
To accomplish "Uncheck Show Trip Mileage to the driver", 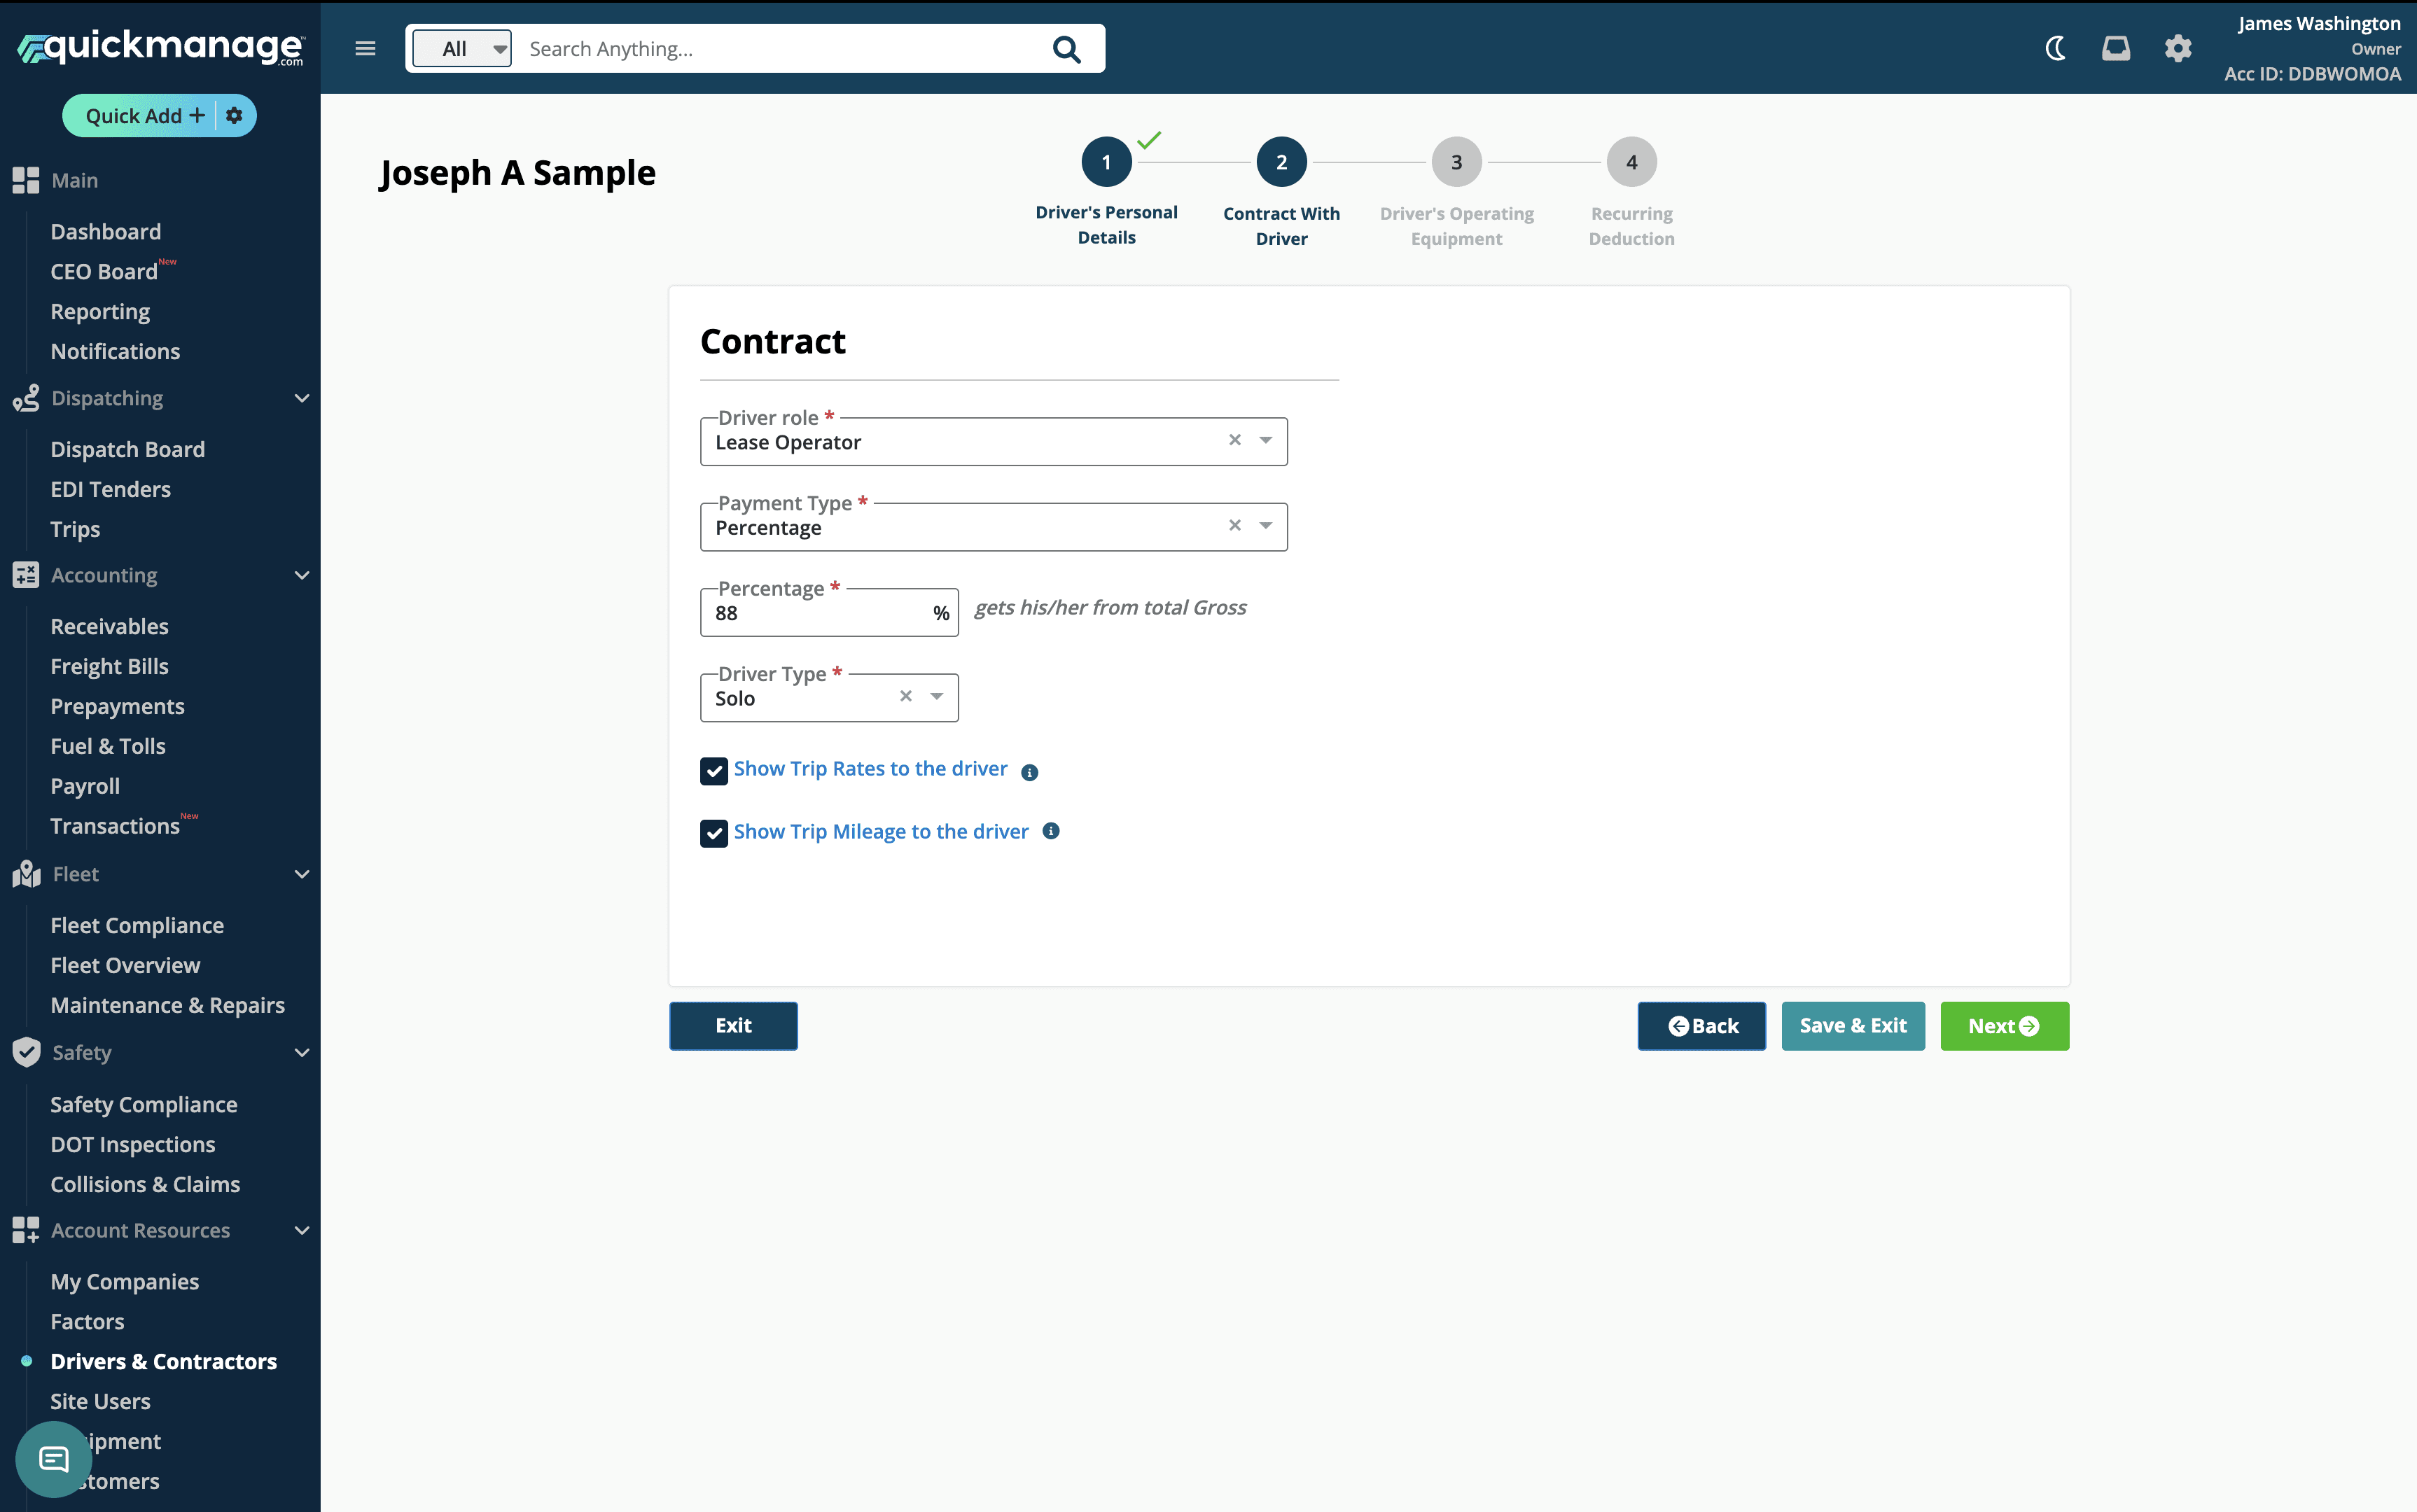I will [x=713, y=833].
